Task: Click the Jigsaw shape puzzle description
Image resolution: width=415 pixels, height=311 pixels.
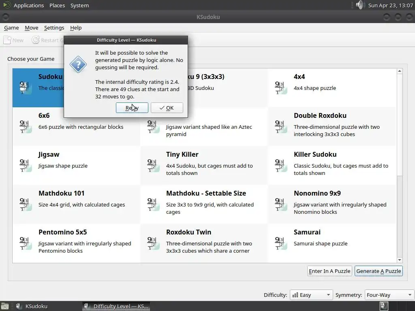Action: click(63, 166)
